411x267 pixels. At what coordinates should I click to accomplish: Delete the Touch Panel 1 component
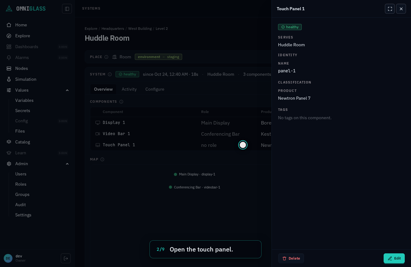(291, 258)
